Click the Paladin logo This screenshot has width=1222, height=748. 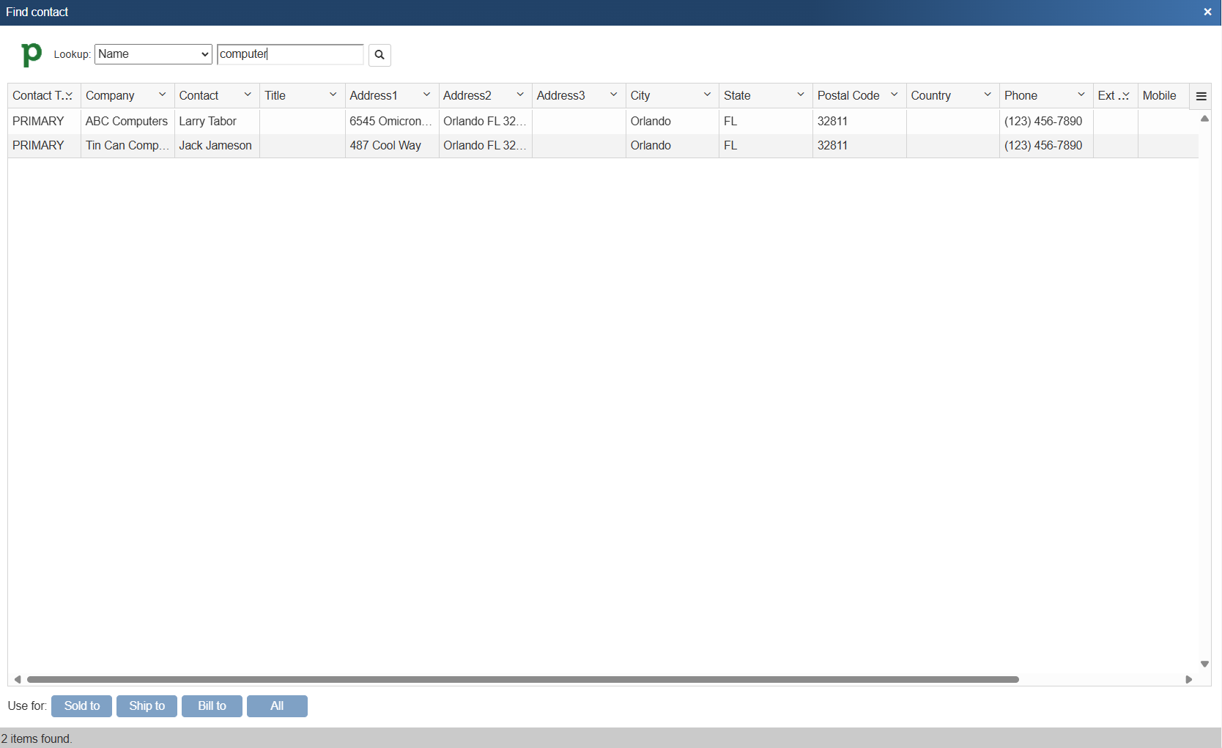tap(31, 55)
